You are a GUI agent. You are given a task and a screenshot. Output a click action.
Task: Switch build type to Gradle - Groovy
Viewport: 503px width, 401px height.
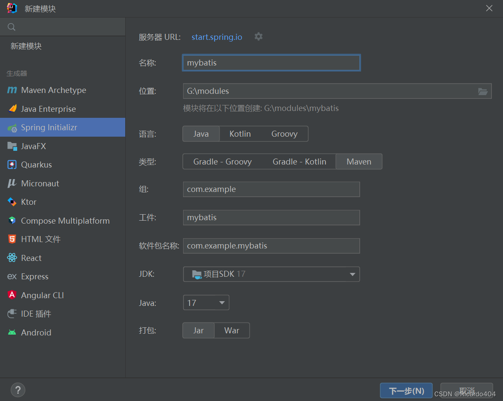tap(223, 162)
